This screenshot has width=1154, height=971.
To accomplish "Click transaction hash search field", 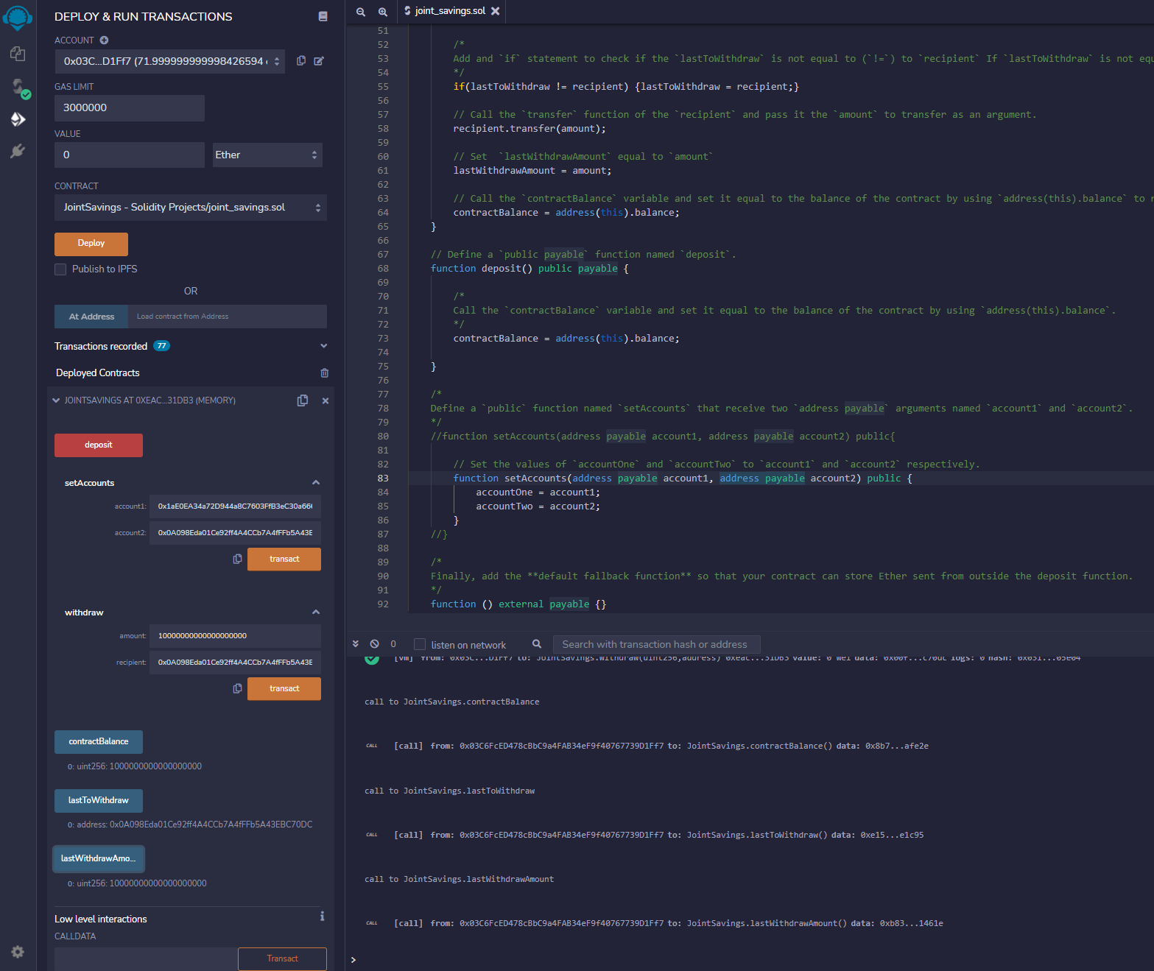I will click(x=656, y=644).
